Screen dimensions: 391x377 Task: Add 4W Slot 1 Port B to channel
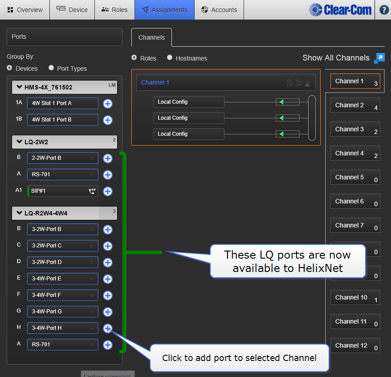108,120
